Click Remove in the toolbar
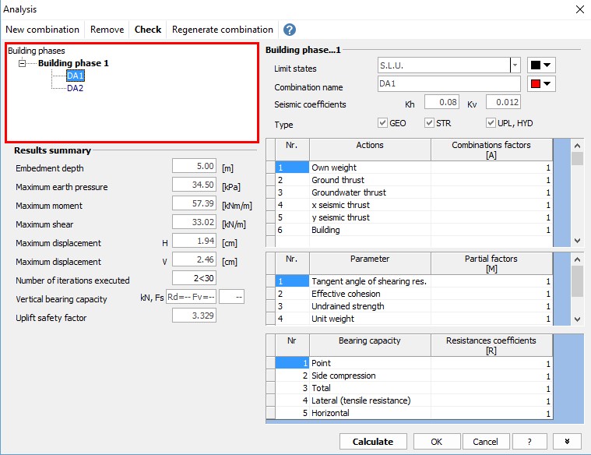591x455 pixels. [x=107, y=30]
